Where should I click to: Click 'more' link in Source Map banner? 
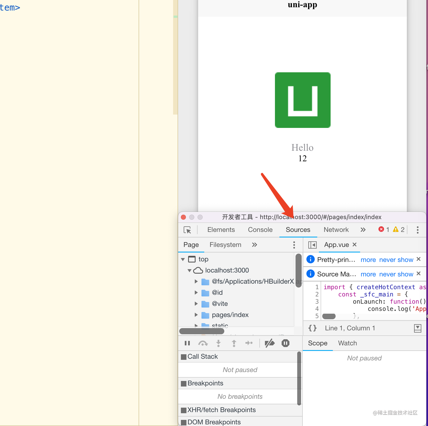(368, 274)
